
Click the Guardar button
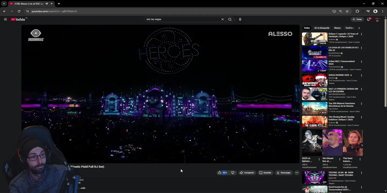265,173
